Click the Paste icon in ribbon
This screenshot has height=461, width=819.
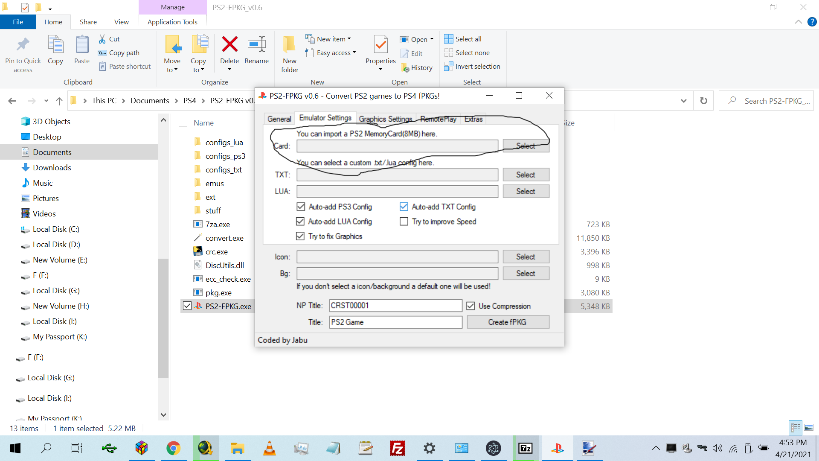pos(82,44)
